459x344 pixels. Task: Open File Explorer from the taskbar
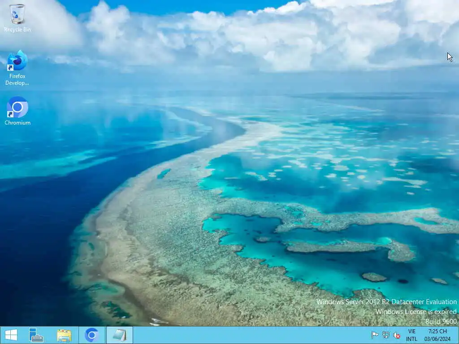(x=64, y=335)
